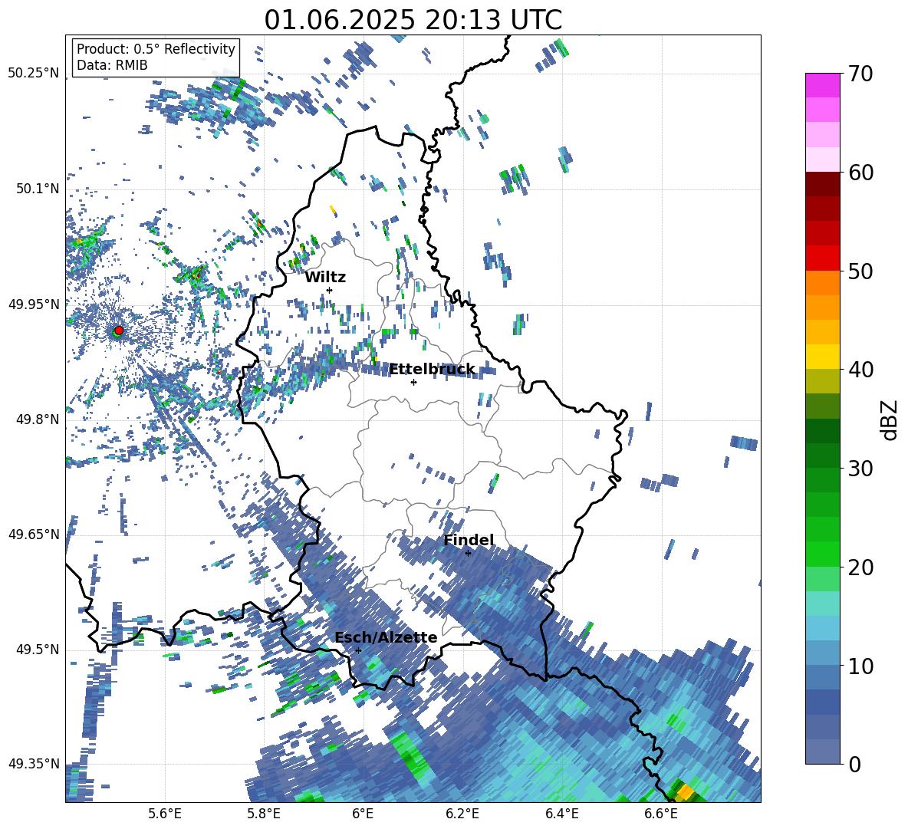Screen dimensions: 908x829
Task: Click the magenta top colorbar segment
Action: [822, 85]
